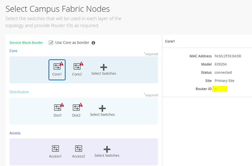
Task: Click the red warning badge on Dist1
Action: [62, 105]
